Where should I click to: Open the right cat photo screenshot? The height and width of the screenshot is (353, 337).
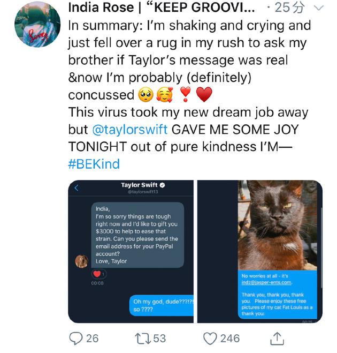pos(260,251)
